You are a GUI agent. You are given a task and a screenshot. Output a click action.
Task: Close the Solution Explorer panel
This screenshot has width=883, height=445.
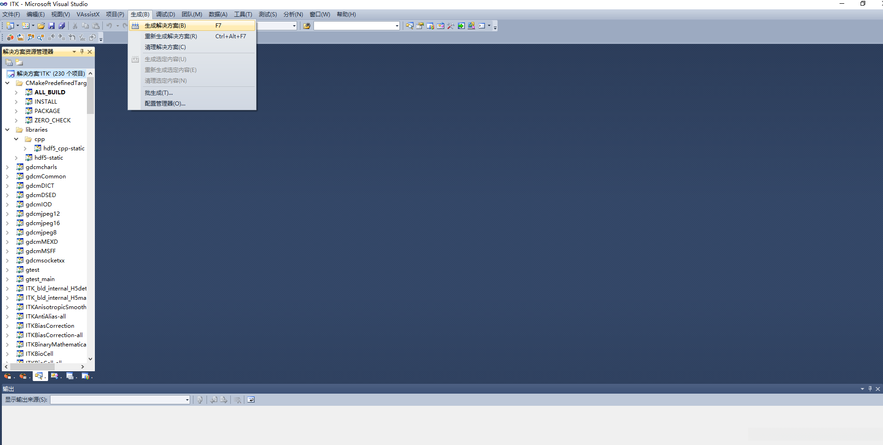[x=90, y=51]
